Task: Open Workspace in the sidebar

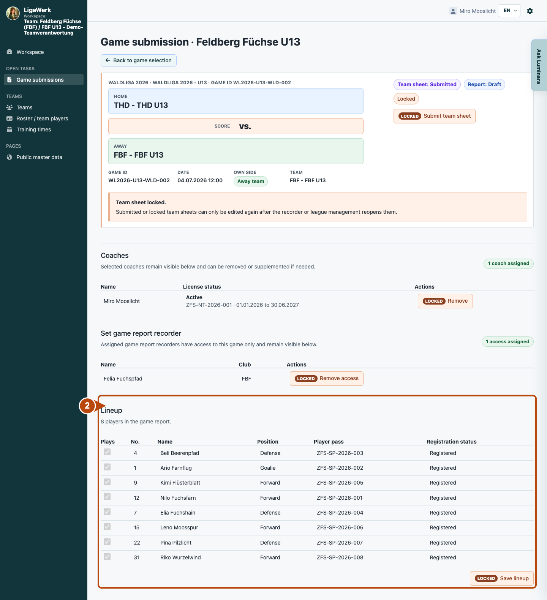Action: [x=44, y=52]
